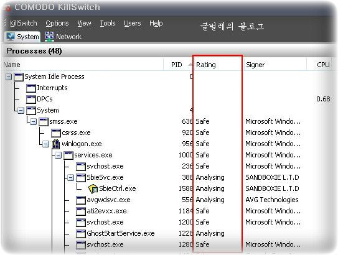
Task: Click the avgwdsvc.exe window icon
Action: pos(81,200)
